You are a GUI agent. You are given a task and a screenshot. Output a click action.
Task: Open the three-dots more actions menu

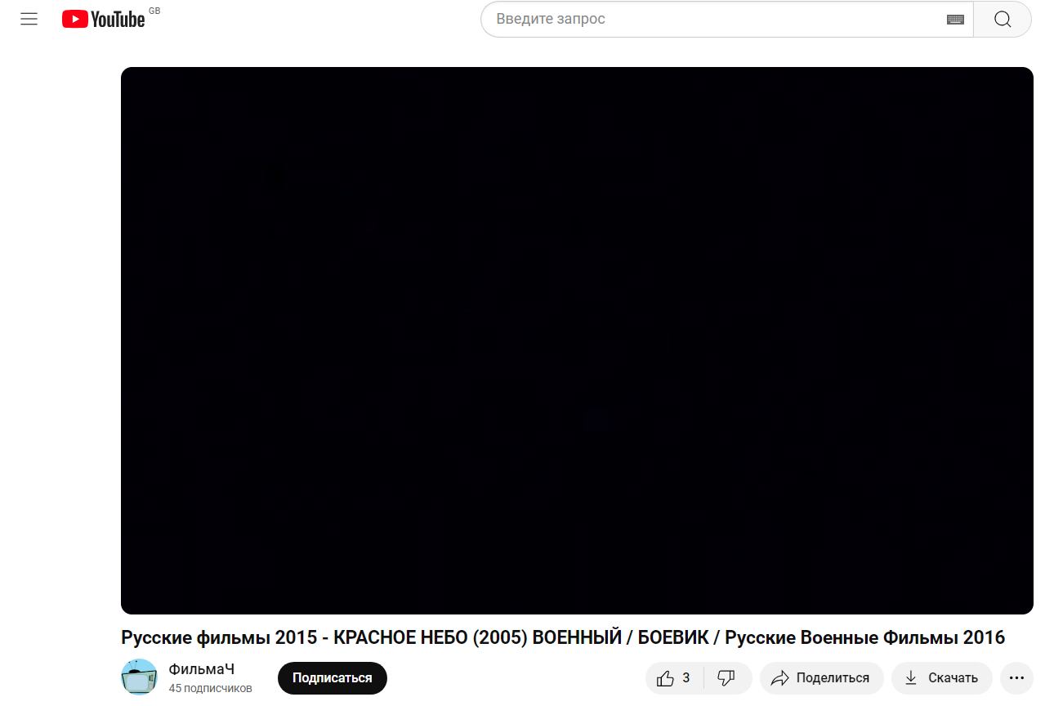coord(1016,678)
